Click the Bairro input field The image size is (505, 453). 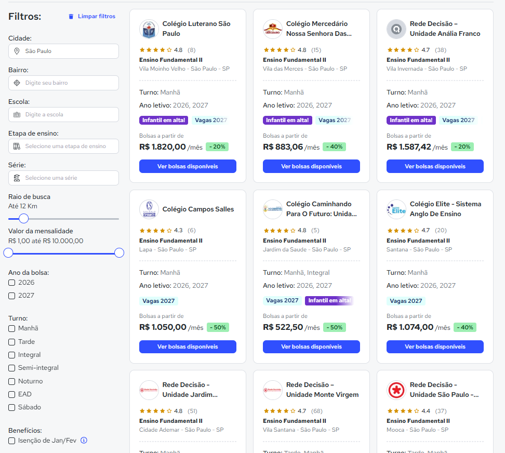[63, 83]
